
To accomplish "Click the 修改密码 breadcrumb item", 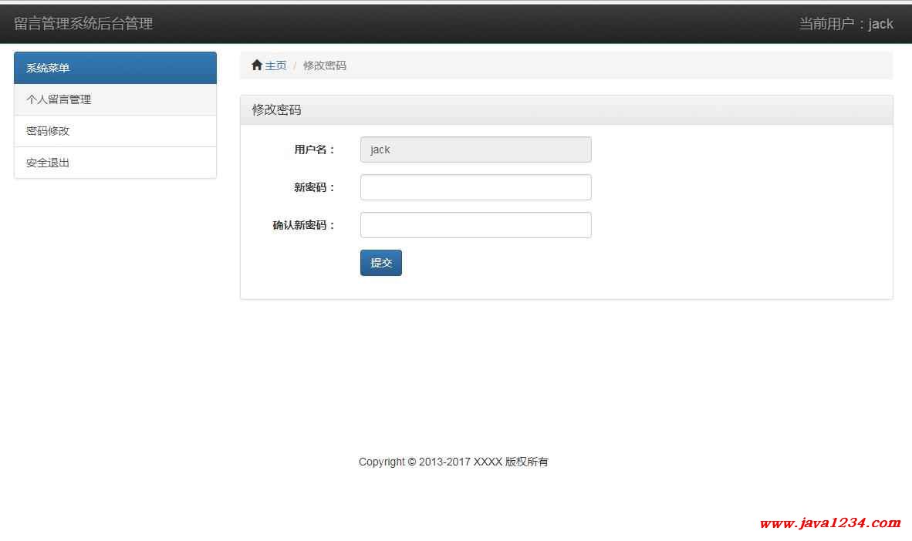I will (324, 66).
